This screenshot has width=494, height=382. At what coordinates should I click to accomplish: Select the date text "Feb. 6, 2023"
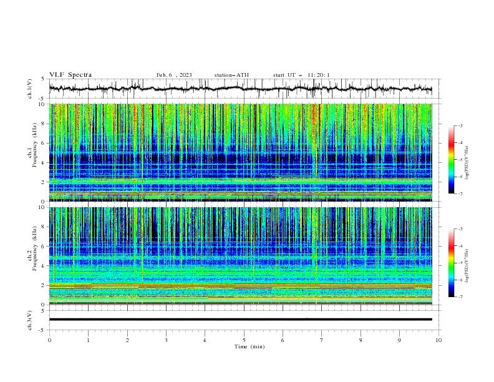[174, 75]
